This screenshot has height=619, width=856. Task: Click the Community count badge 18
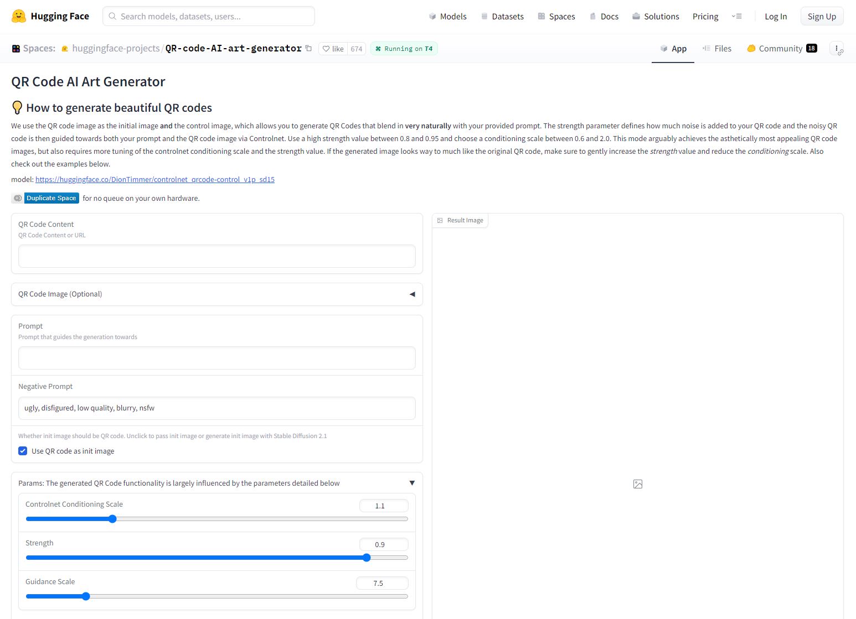click(x=812, y=49)
